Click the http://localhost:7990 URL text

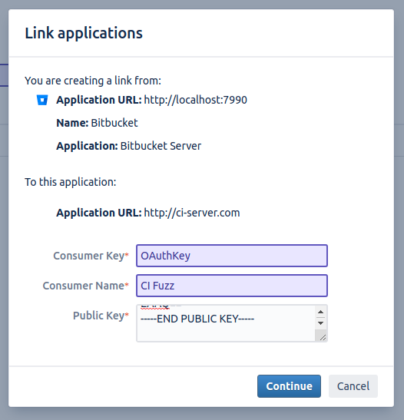[196, 100]
